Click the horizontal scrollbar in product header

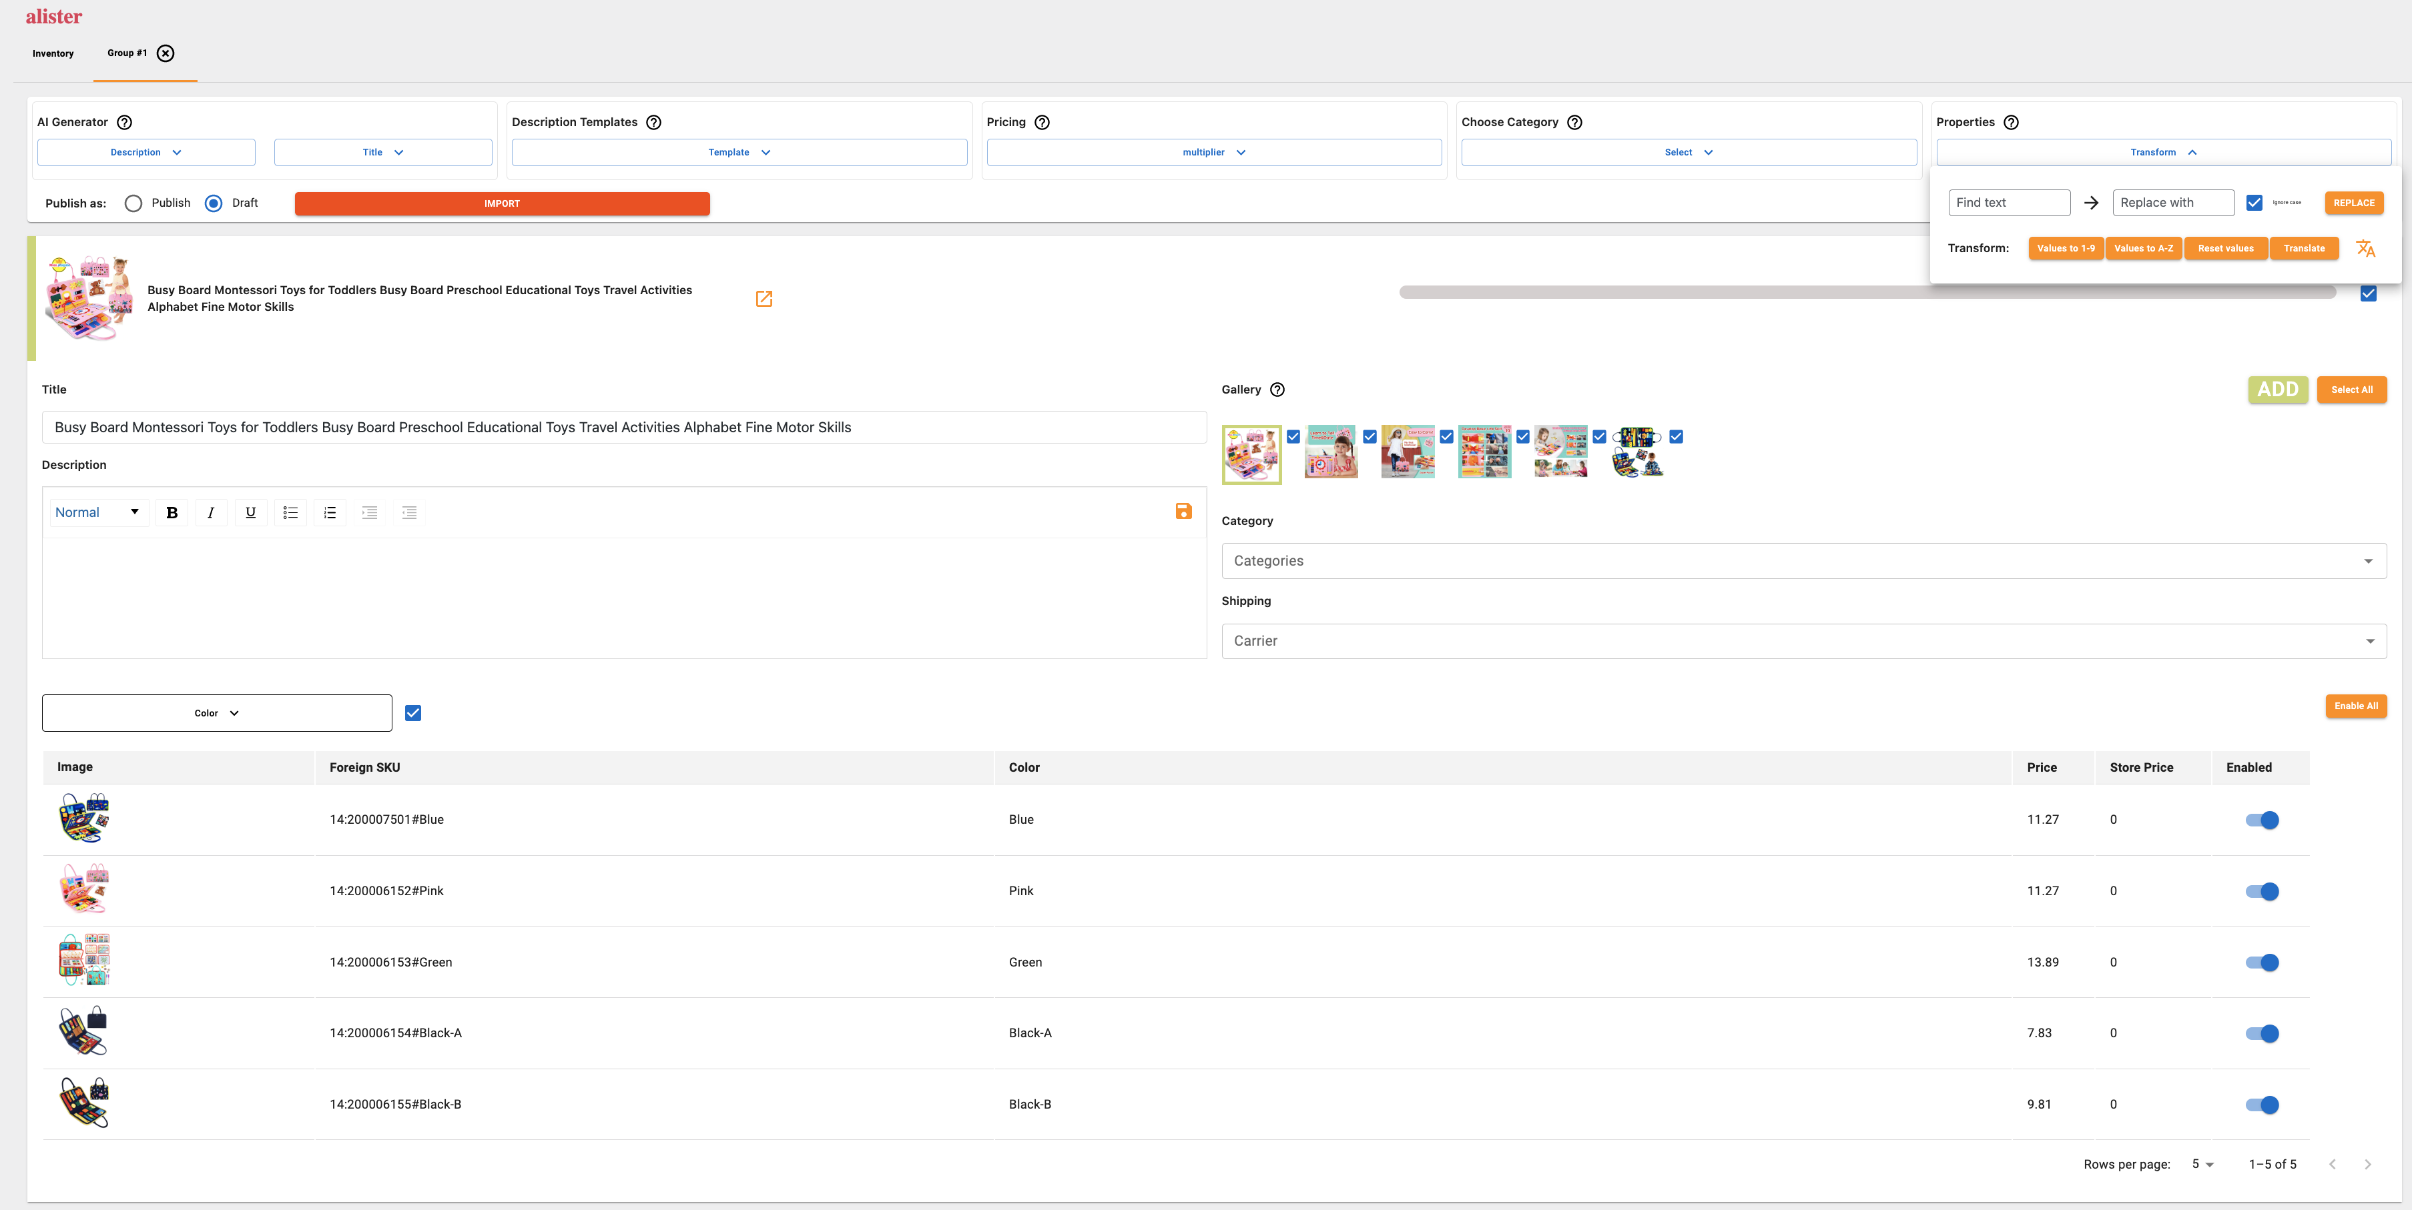point(1867,293)
